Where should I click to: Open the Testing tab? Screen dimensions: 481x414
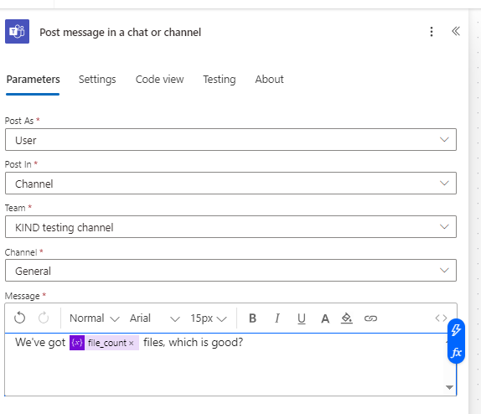pos(220,80)
